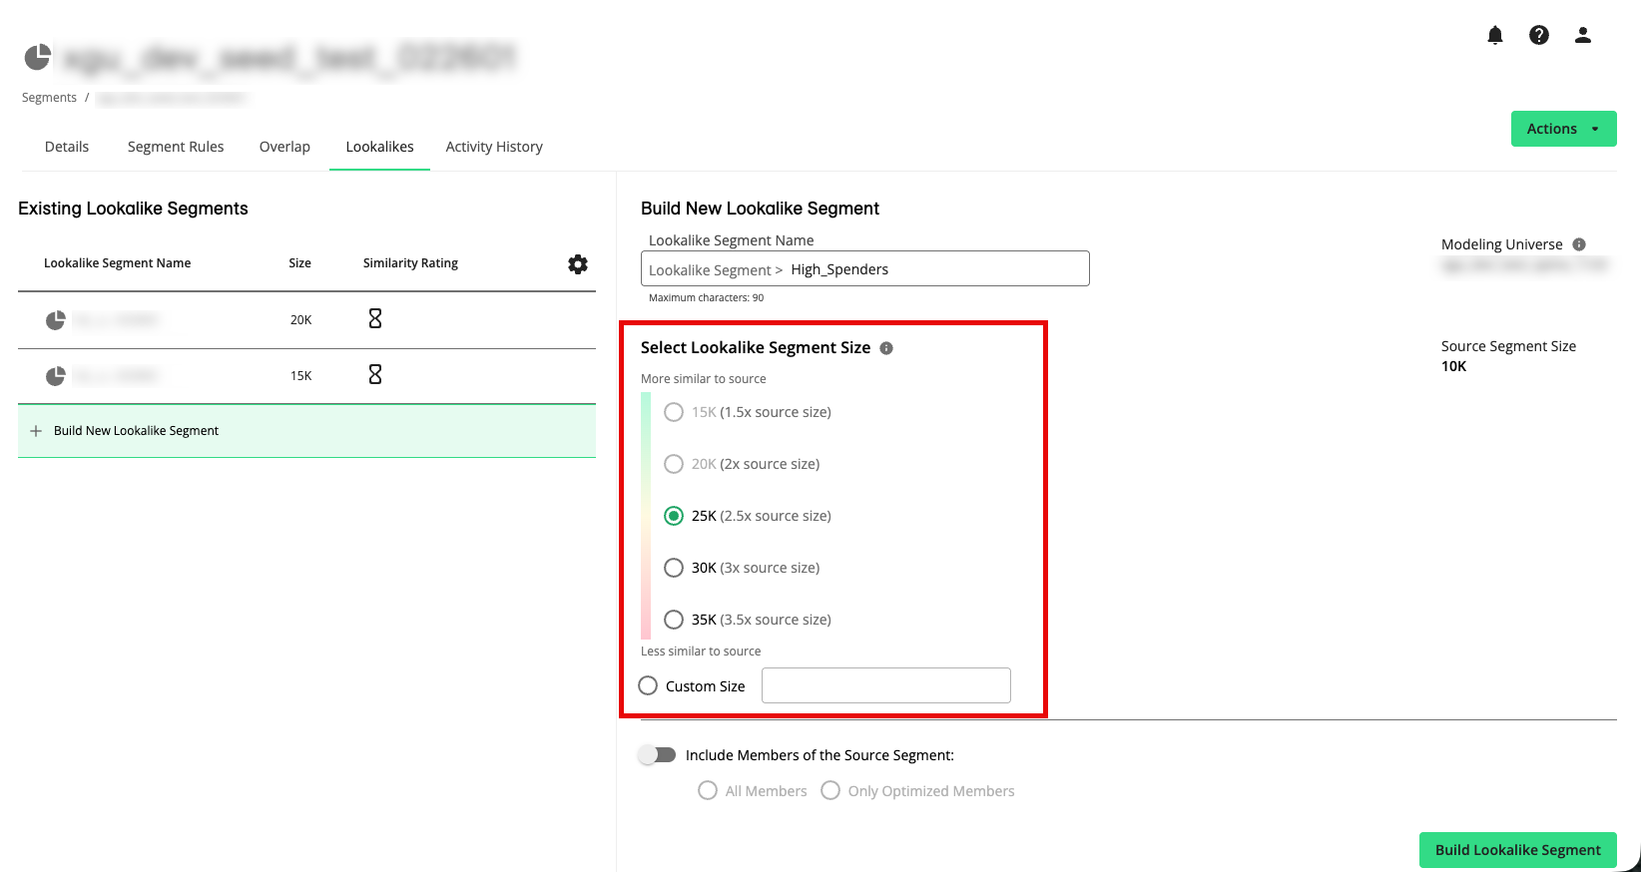Open the Activity History tab
1641x872 pixels.
point(494,147)
